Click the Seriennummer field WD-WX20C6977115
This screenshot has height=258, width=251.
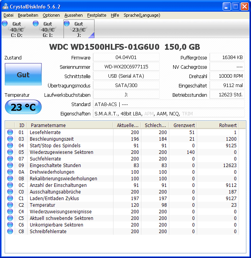click(x=126, y=67)
